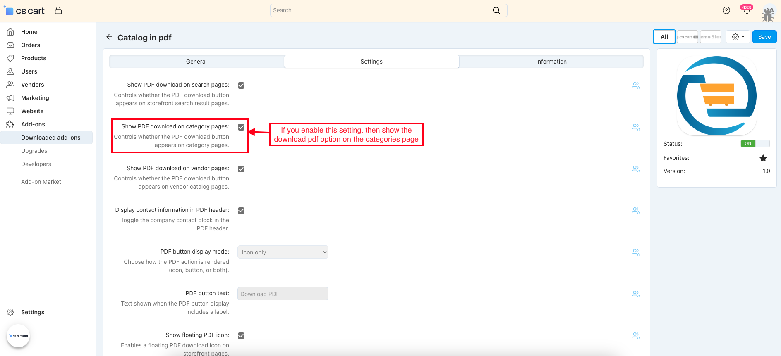The image size is (781, 356).
Task: Click the Favorites star icon
Action: pos(763,158)
